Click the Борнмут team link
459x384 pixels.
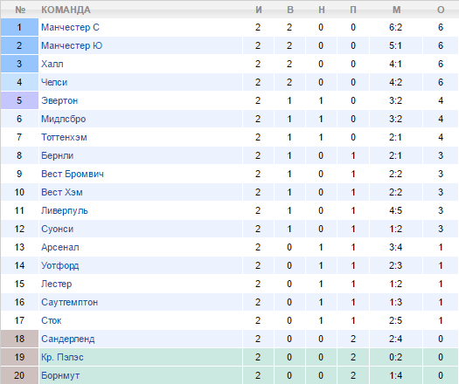click(x=60, y=375)
